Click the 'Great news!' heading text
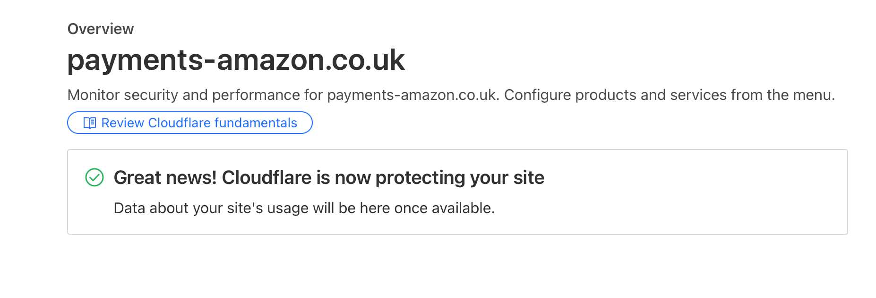 tap(165, 178)
